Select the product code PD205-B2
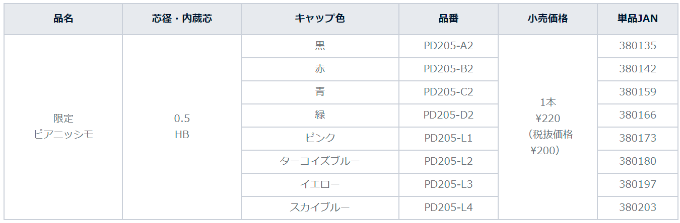Viewport: 680px width, 223px height. tap(449, 69)
